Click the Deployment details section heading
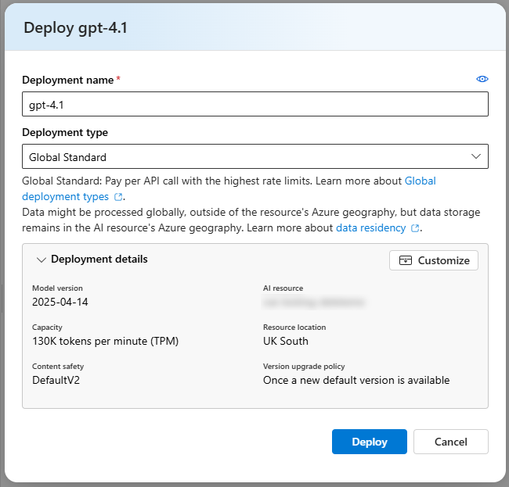Viewport: 509px width, 487px height. coord(99,260)
